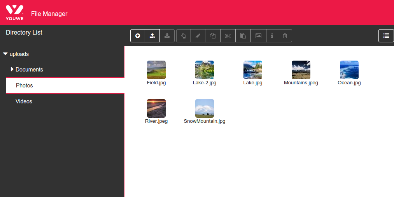Click the SnowMountain.jpg file name
Image resolution: width=394 pixels, height=197 pixels.
click(205, 121)
